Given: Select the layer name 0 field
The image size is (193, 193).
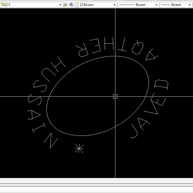Looking at the screenshot, I should coord(31,5).
